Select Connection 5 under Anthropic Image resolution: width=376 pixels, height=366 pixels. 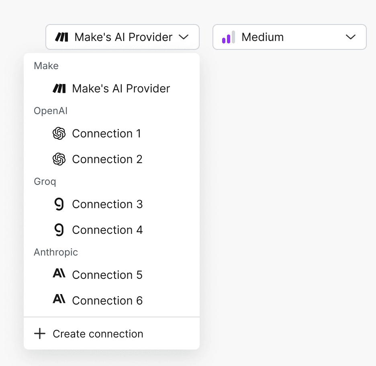coord(107,275)
